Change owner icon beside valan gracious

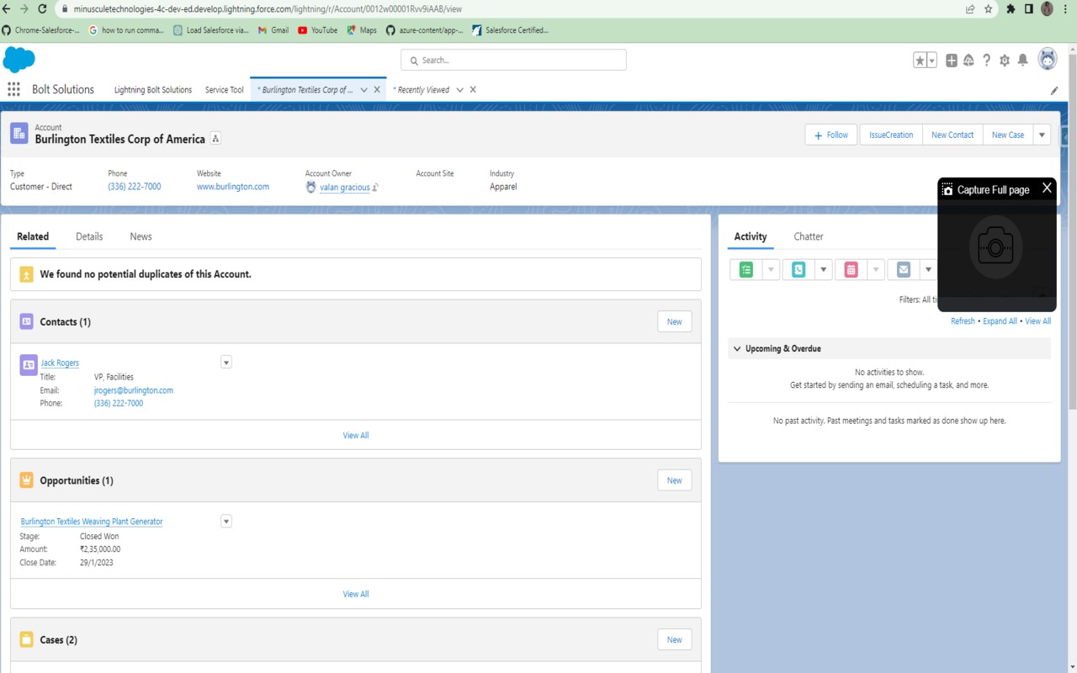tap(375, 188)
